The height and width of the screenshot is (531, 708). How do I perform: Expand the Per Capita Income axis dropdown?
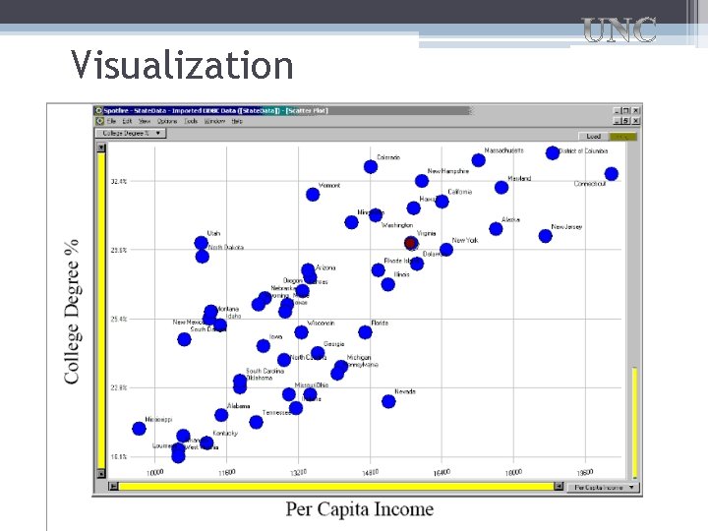604,487
